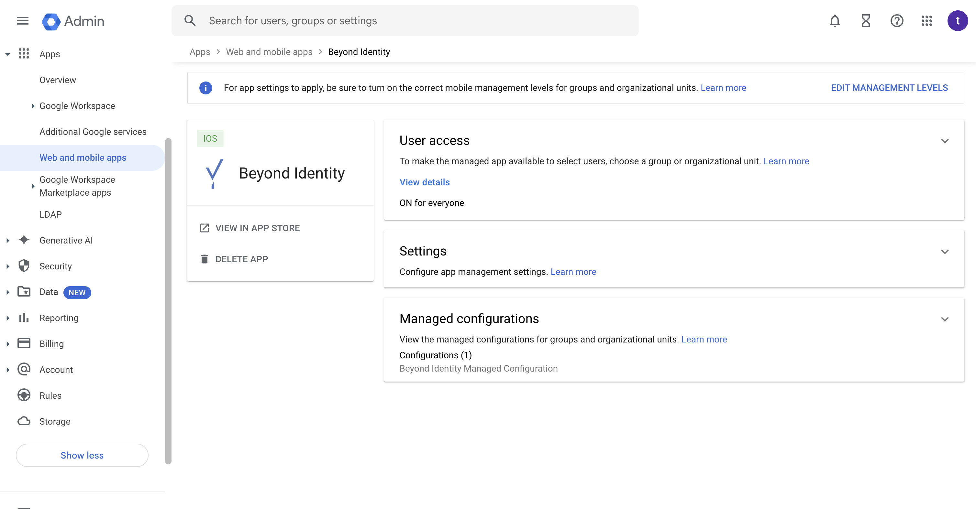Viewport: 976px width, 509px height.
Task: Open Additional Google services menu item
Action: coord(93,132)
